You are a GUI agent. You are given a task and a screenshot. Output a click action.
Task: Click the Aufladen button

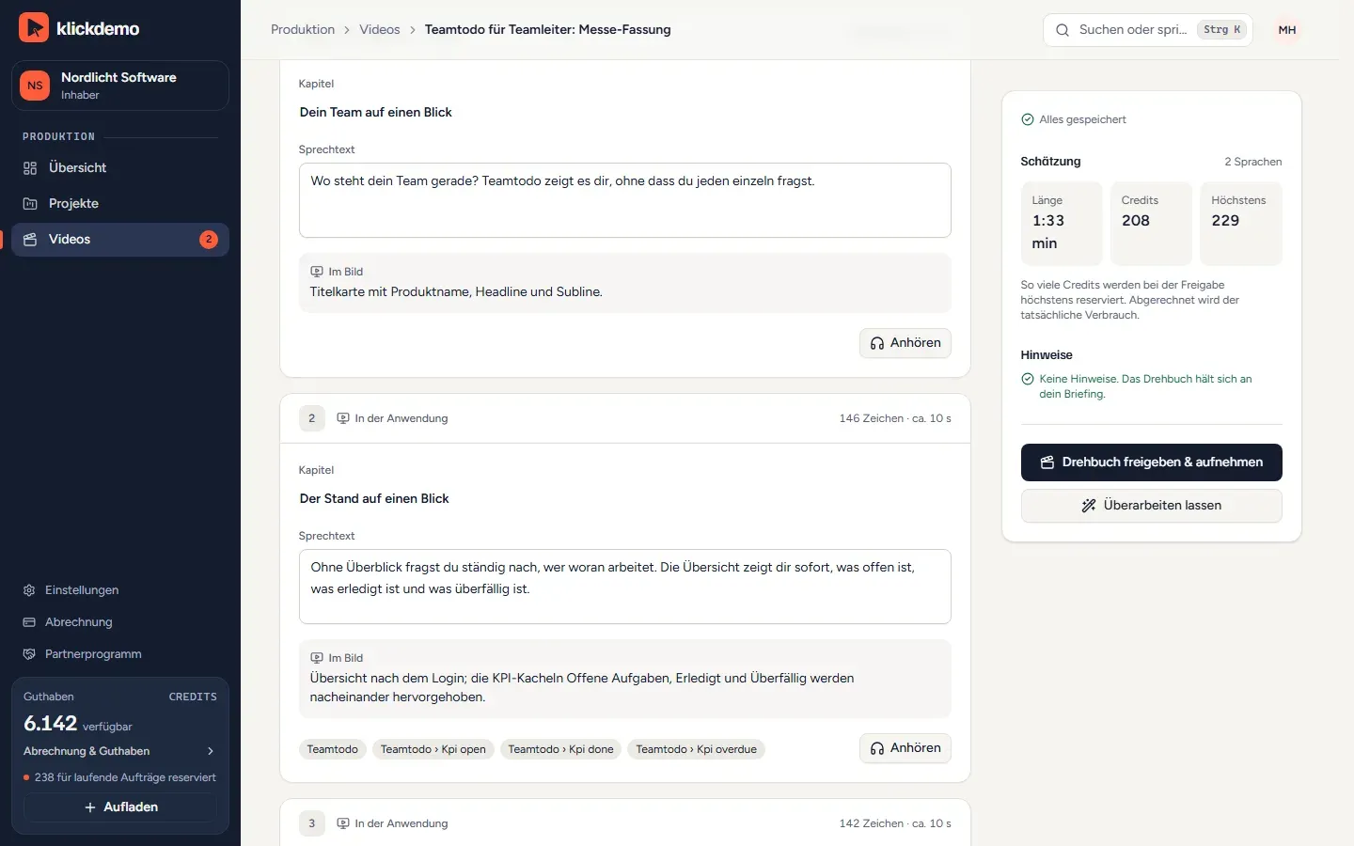(120, 807)
